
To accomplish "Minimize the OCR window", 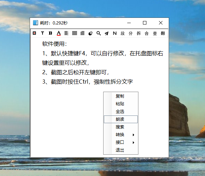I will (129, 23).
